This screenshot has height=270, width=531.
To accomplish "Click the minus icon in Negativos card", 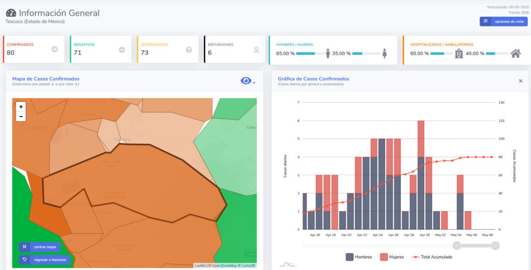I will point(122,50).
